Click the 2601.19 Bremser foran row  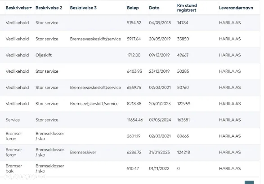[130, 136]
